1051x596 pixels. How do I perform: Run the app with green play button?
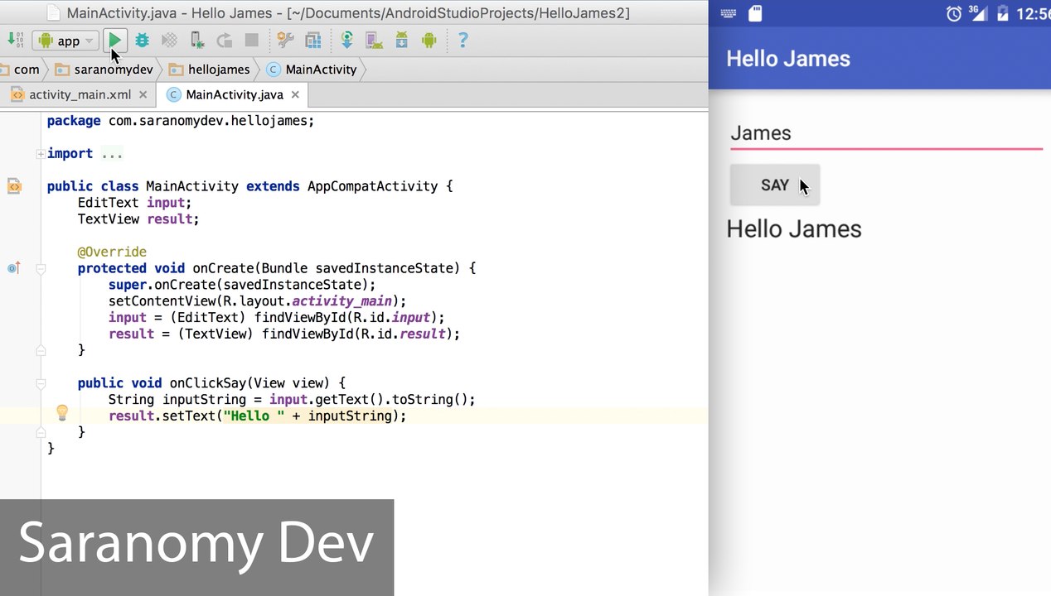click(115, 40)
